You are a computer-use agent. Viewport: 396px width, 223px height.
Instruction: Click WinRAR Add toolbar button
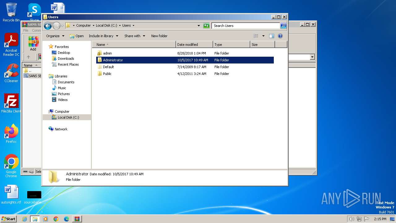[33, 44]
